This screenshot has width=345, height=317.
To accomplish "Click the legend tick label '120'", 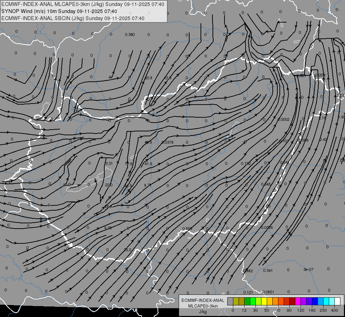I will tap(301, 310).
